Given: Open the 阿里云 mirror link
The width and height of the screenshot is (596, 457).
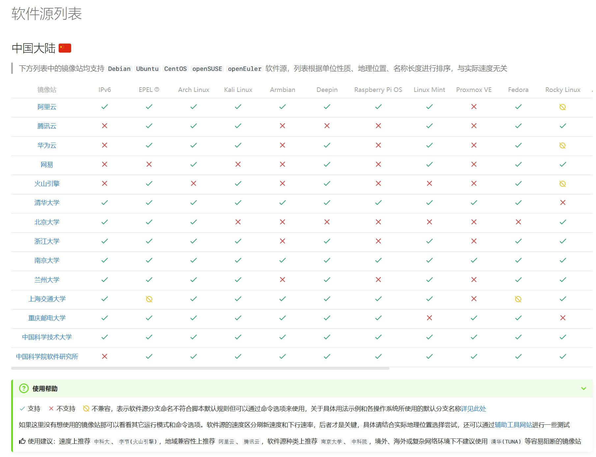Looking at the screenshot, I should point(47,107).
